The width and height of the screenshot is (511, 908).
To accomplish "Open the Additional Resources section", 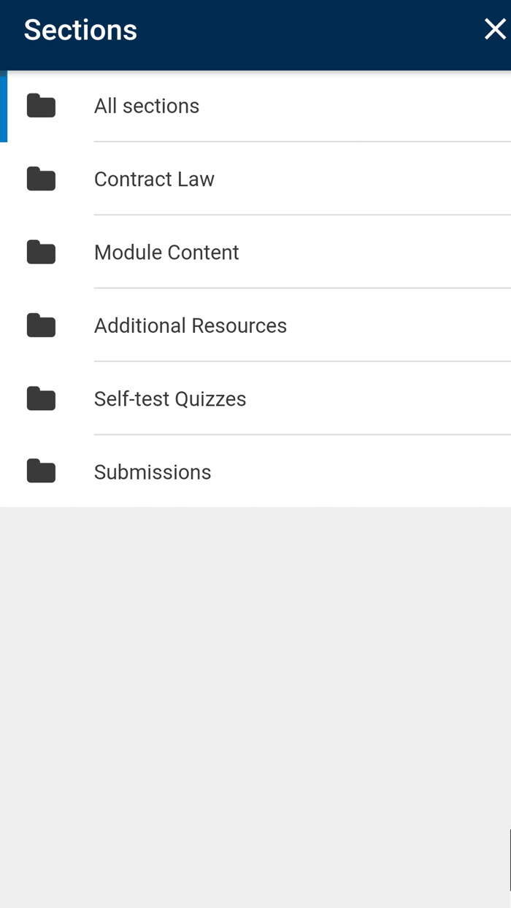I will pyautogui.click(x=191, y=326).
